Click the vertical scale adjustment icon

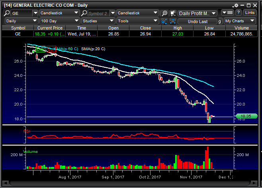point(164,22)
